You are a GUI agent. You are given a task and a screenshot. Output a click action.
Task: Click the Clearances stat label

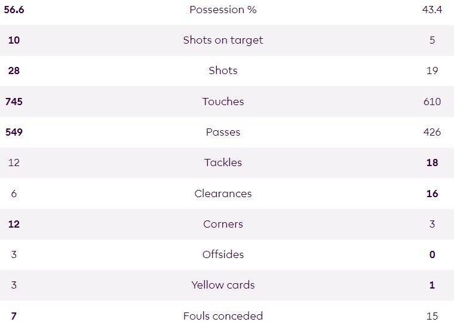click(223, 194)
